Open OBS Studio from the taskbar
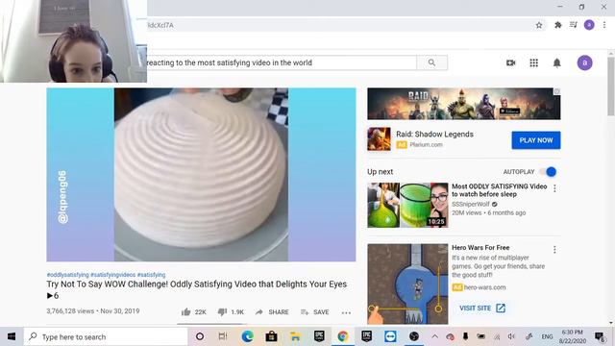This screenshot has height=346, width=615. [414, 336]
